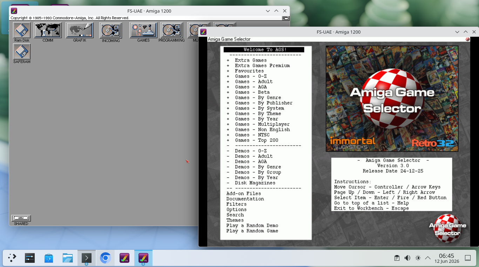Click the Show Desktop button in panel
The width and height of the screenshot is (479, 267).
point(468,258)
